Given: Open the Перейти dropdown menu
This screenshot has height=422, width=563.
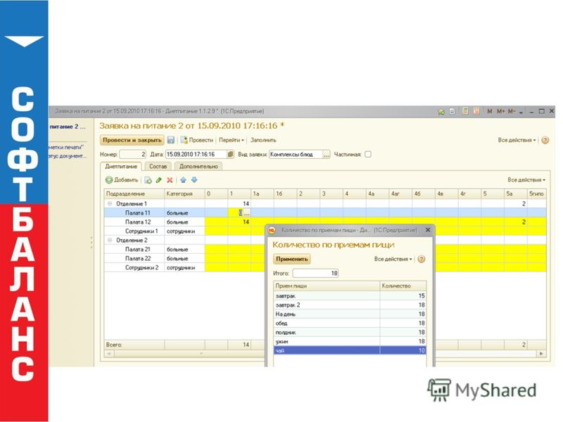Looking at the screenshot, I should click(x=232, y=140).
